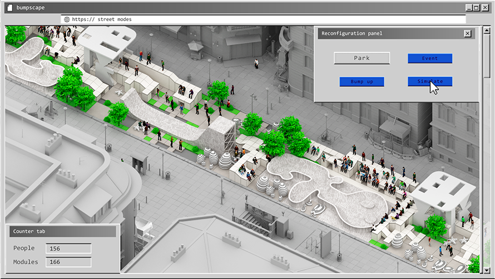
Task: Close the Reconfiguration panel
Action: coord(468,33)
